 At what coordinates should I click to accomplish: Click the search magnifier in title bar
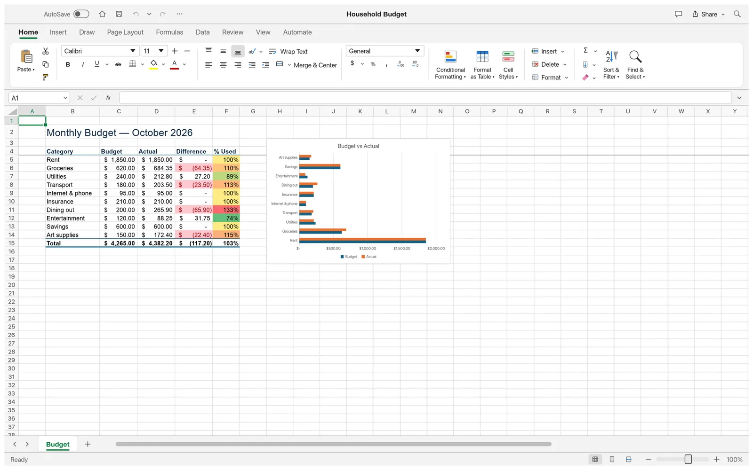737,14
